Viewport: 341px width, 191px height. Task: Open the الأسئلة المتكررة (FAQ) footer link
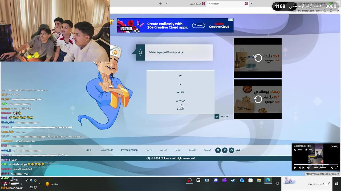tap(106, 150)
